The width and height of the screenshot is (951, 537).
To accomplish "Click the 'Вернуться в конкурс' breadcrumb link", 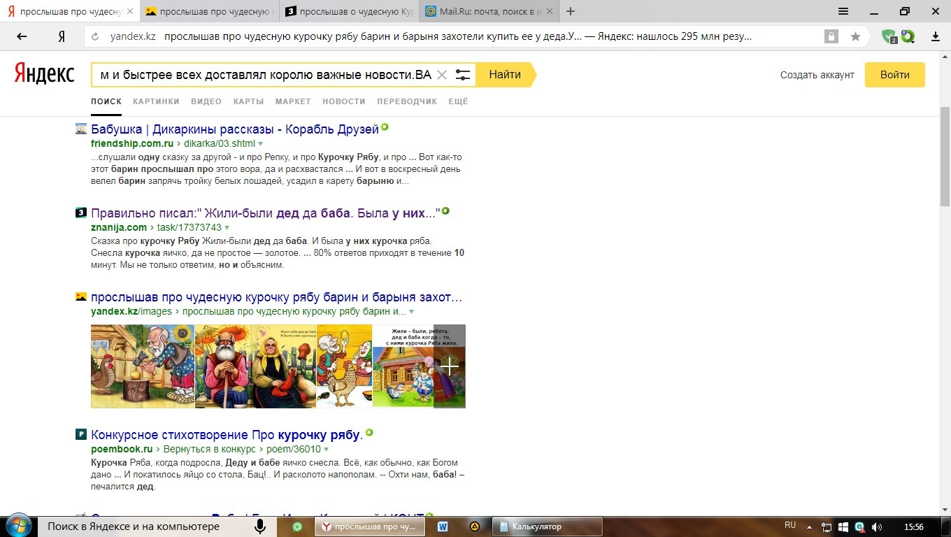I will pos(210,449).
